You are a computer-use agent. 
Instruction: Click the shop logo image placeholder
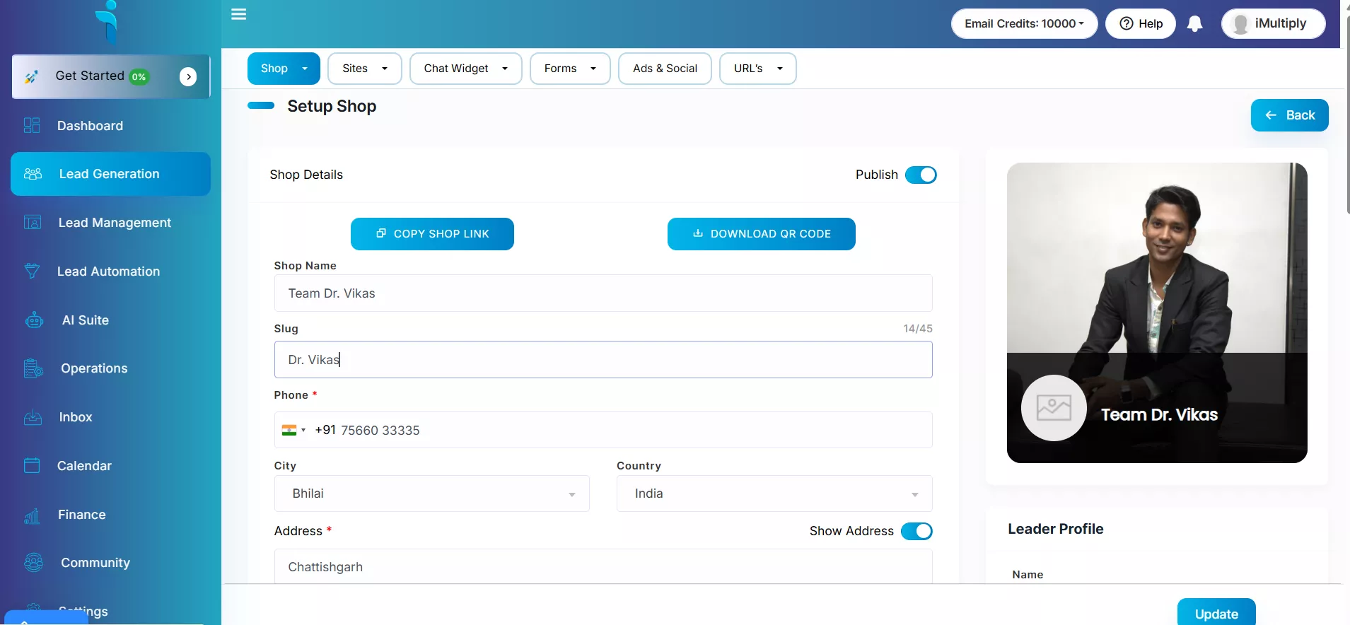pyautogui.click(x=1054, y=408)
